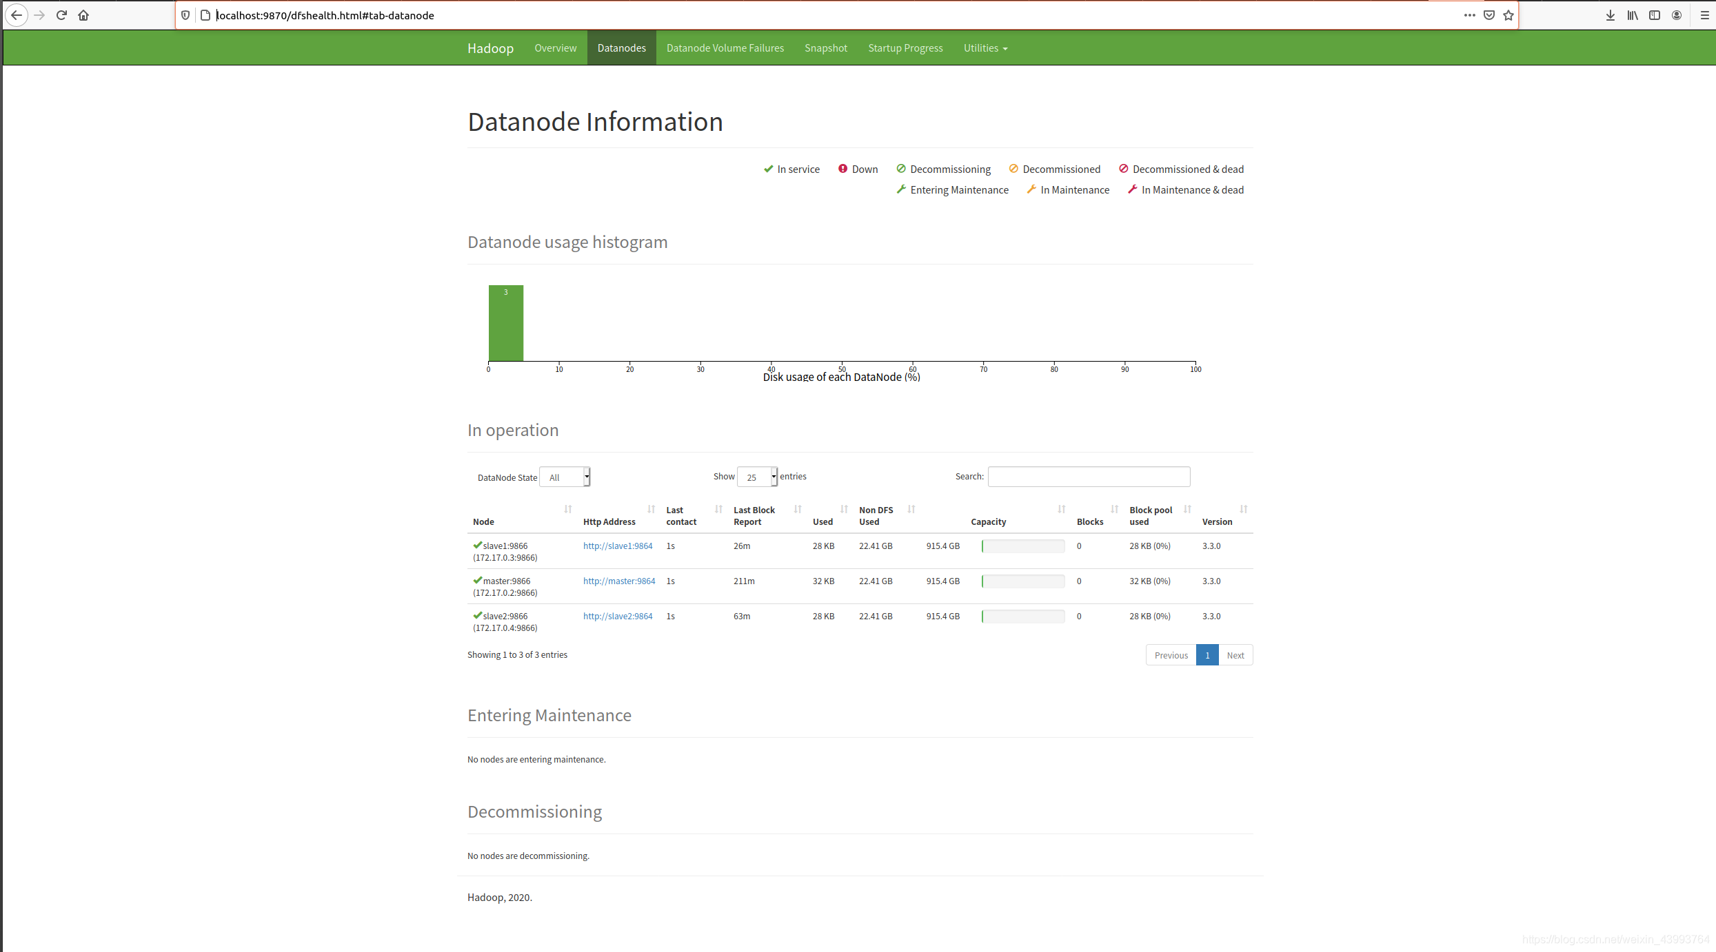This screenshot has width=1716, height=952.
Task: Expand the Show entries count dropdown
Action: click(x=757, y=477)
